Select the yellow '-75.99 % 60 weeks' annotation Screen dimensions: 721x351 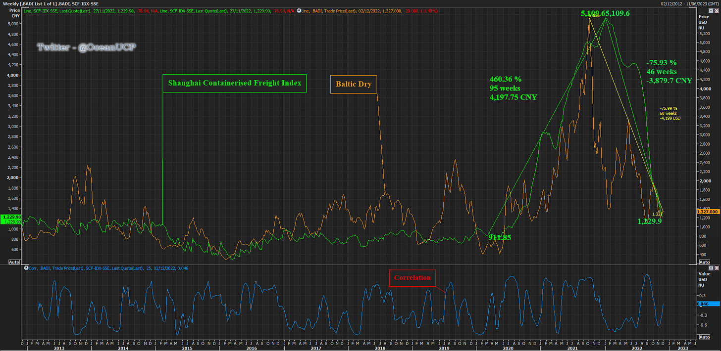669,113
